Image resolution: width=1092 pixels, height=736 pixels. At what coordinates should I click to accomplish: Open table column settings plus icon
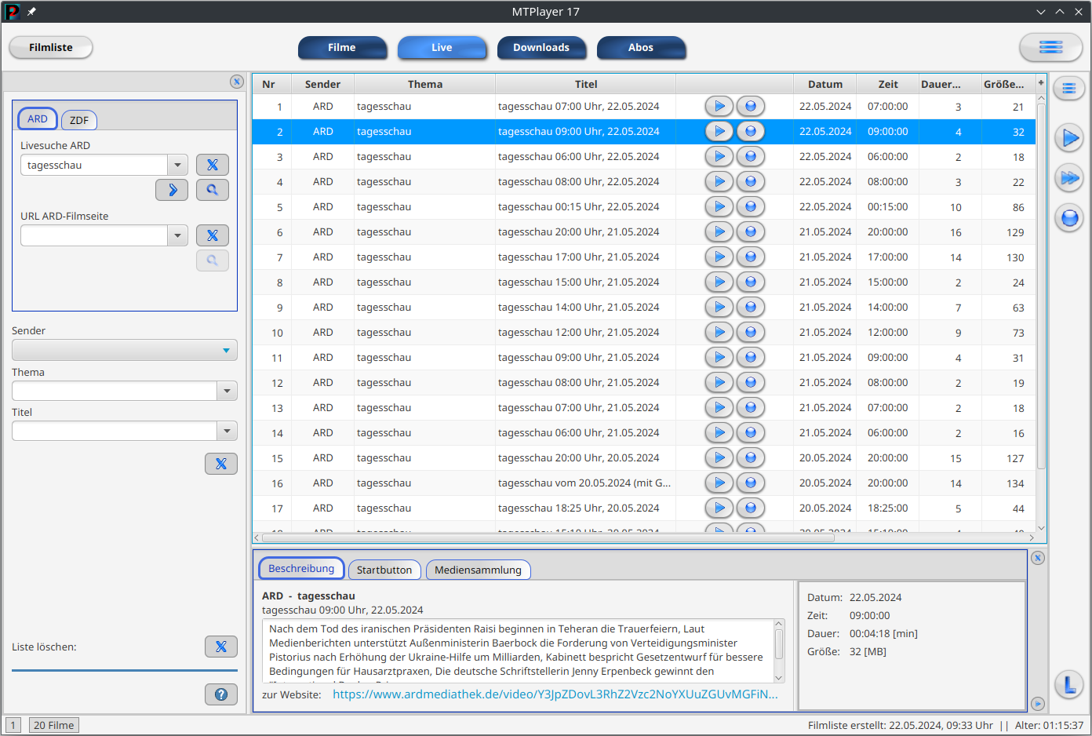1041,83
